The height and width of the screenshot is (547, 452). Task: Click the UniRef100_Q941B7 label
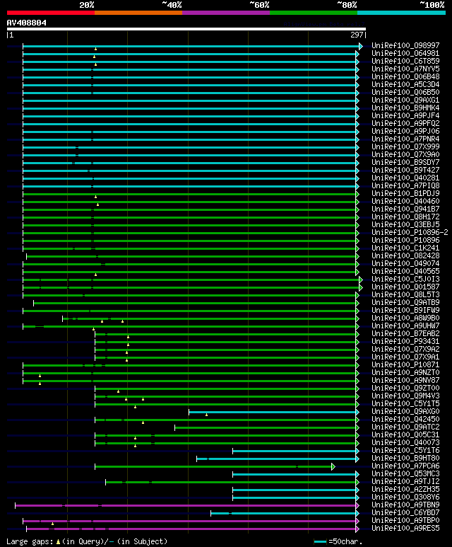pos(405,209)
